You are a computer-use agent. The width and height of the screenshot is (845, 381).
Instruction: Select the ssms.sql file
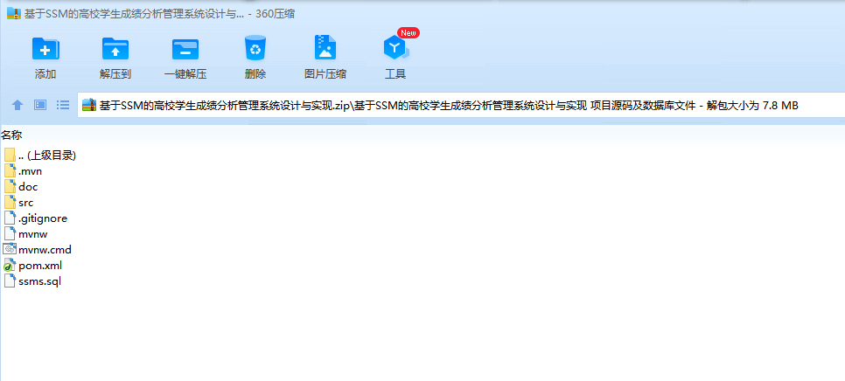[32, 281]
